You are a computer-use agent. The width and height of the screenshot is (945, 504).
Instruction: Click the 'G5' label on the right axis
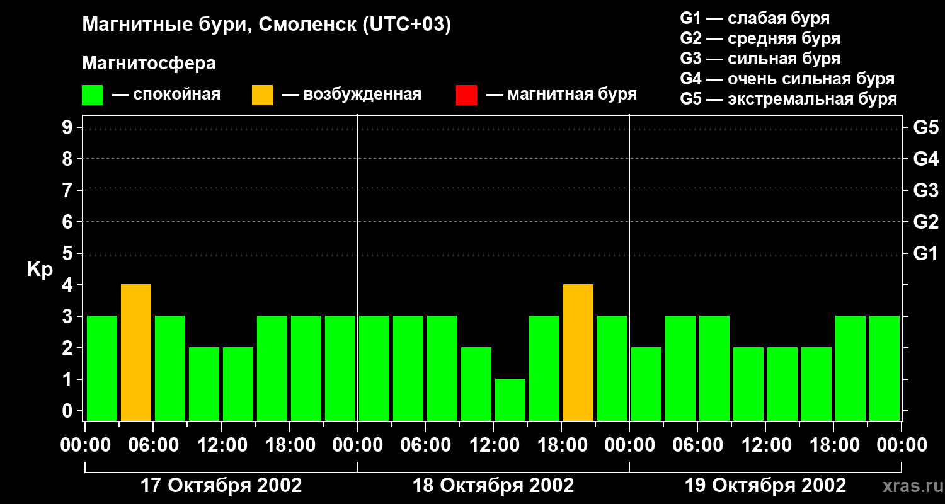925,127
